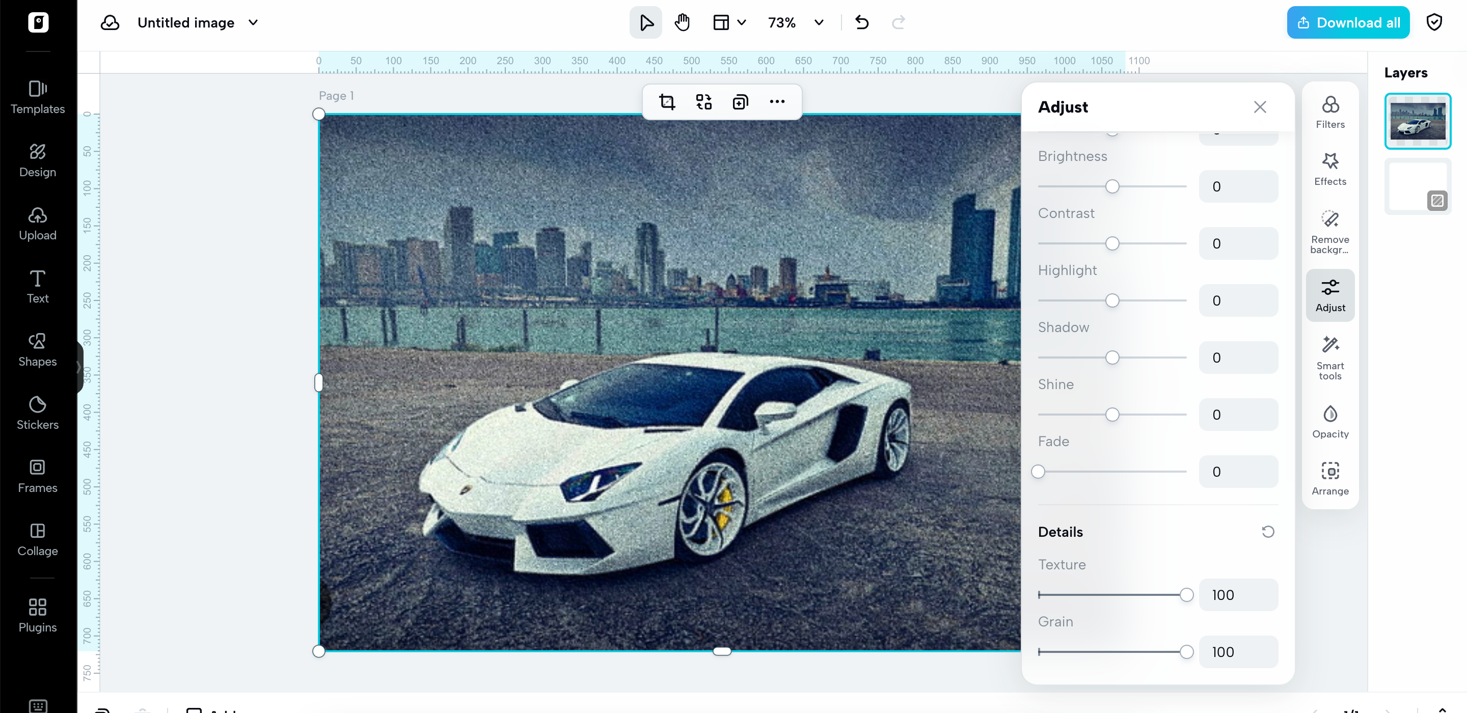Click the more options ellipsis
Viewport: 1467px width, 713px height.
(x=777, y=102)
